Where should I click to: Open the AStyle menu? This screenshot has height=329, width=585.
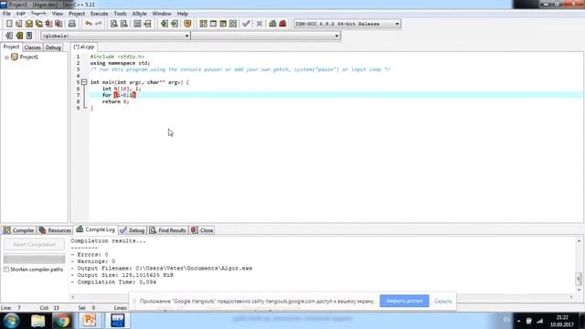point(139,14)
